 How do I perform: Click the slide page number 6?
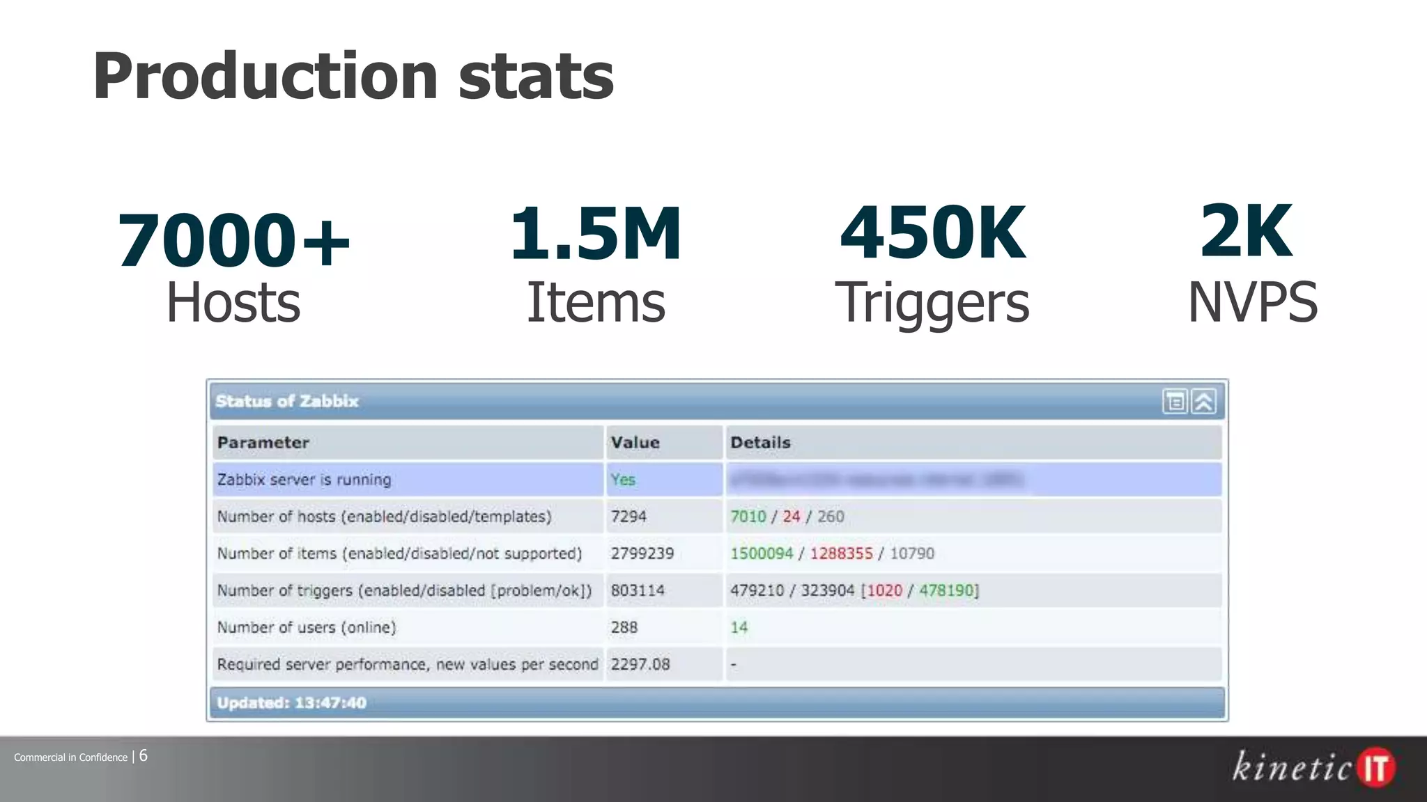click(x=144, y=755)
